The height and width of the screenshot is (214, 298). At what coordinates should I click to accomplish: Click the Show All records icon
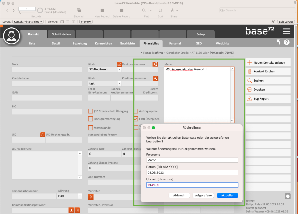pos(79,10)
